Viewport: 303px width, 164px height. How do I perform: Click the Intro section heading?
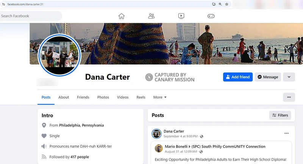click(x=47, y=115)
